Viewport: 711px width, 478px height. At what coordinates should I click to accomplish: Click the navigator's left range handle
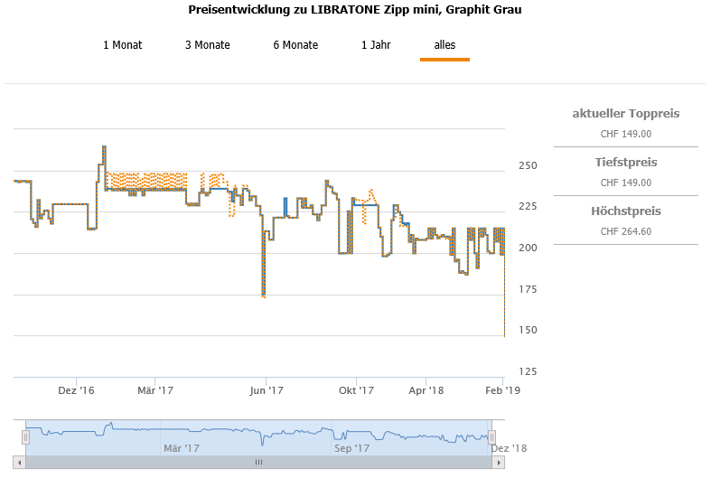point(26,437)
